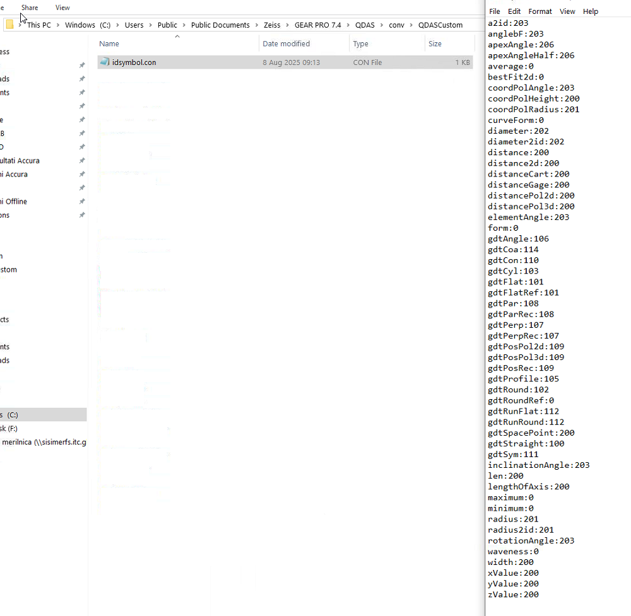
Task: Click the line gdtProfile:105 in Notepad
Action: [x=523, y=379]
